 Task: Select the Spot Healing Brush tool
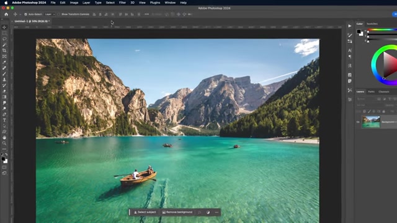point(4,68)
